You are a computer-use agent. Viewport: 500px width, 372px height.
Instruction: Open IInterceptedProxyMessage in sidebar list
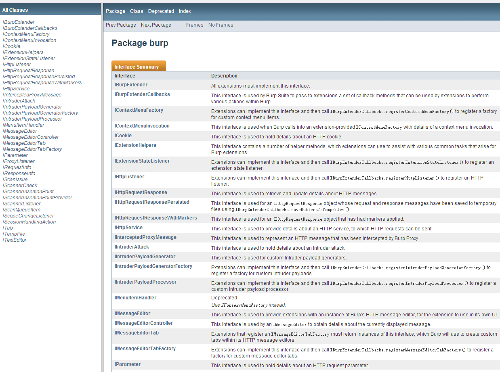[x=32, y=95]
